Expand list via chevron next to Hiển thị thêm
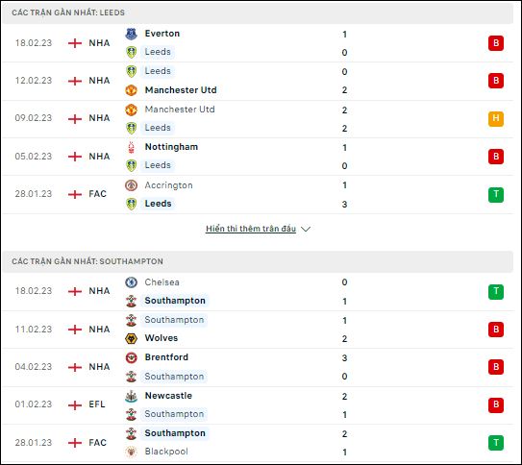 pyautogui.click(x=306, y=229)
